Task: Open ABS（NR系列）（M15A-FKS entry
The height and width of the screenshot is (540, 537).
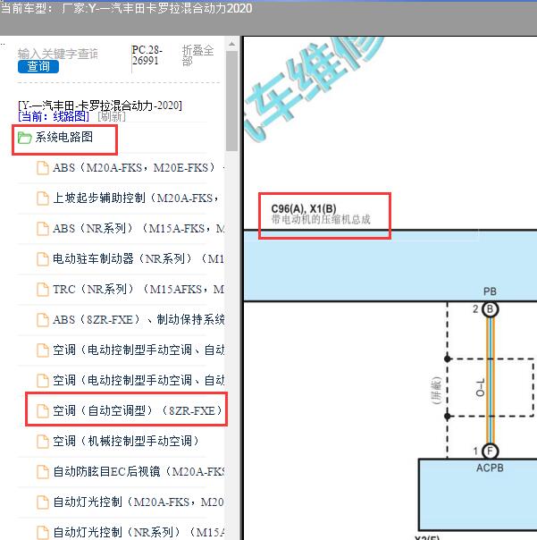Action: coord(138,228)
